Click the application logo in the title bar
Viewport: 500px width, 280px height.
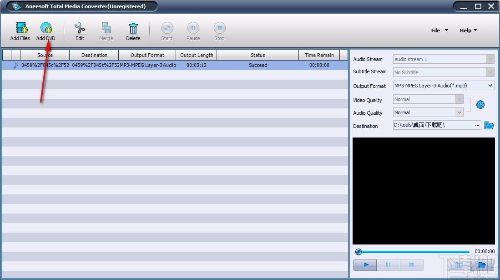16,6
